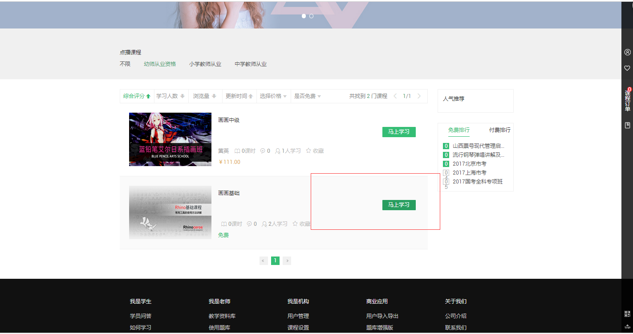
Task: Click 马上学习 button for 画画中级
Action: pyautogui.click(x=399, y=132)
